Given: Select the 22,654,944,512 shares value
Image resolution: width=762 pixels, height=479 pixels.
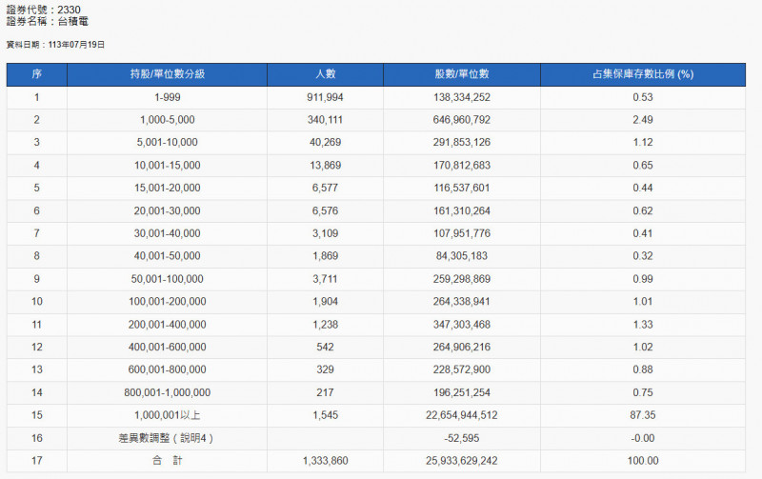Looking at the screenshot, I should pyautogui.click(x=462, y=415).
